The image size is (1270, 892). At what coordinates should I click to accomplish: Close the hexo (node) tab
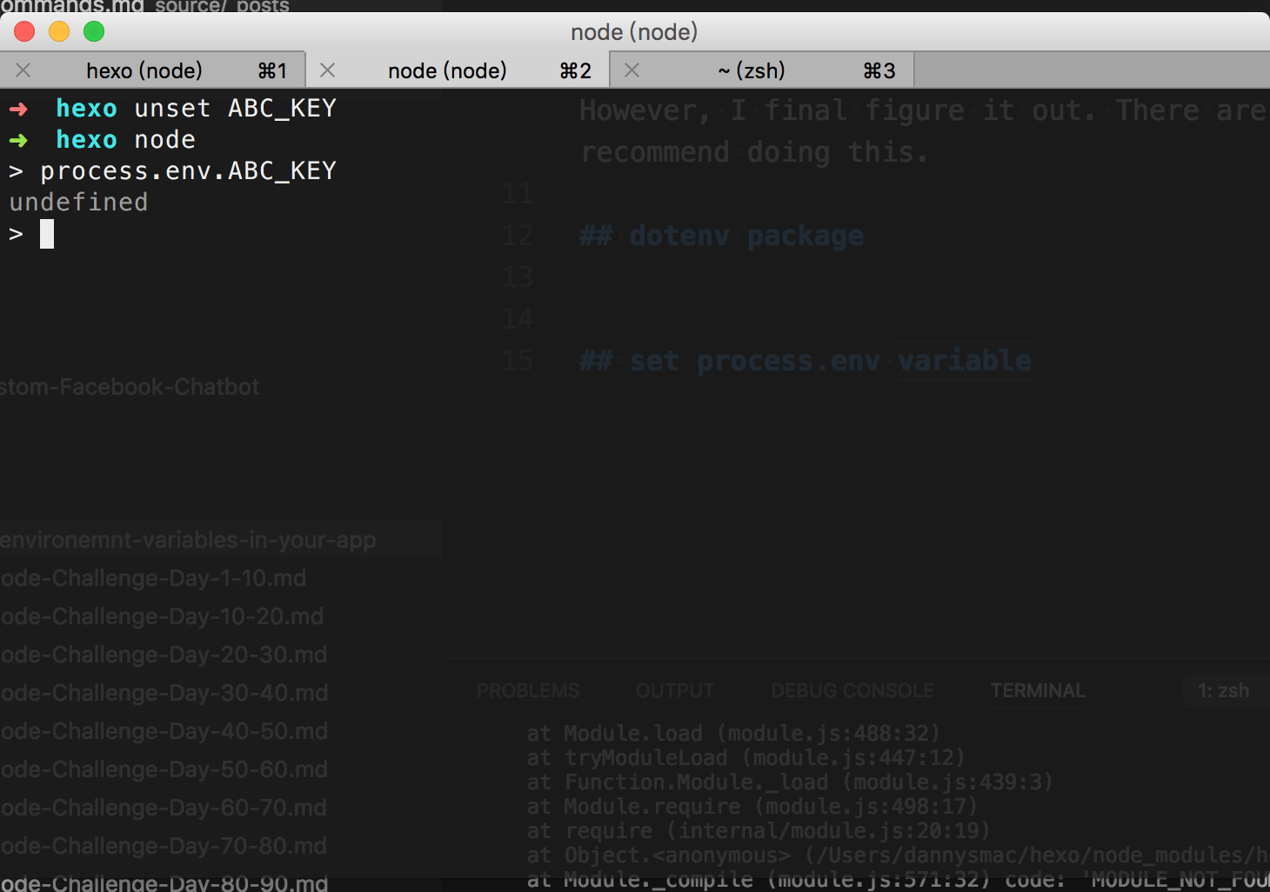tap(23, 70)
